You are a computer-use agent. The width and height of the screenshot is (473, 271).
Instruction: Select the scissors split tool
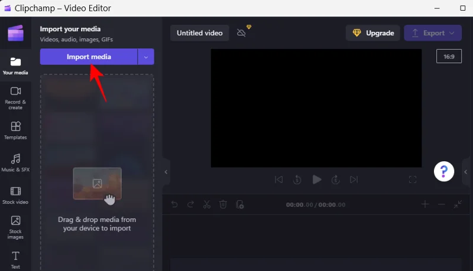coord(206,204)
